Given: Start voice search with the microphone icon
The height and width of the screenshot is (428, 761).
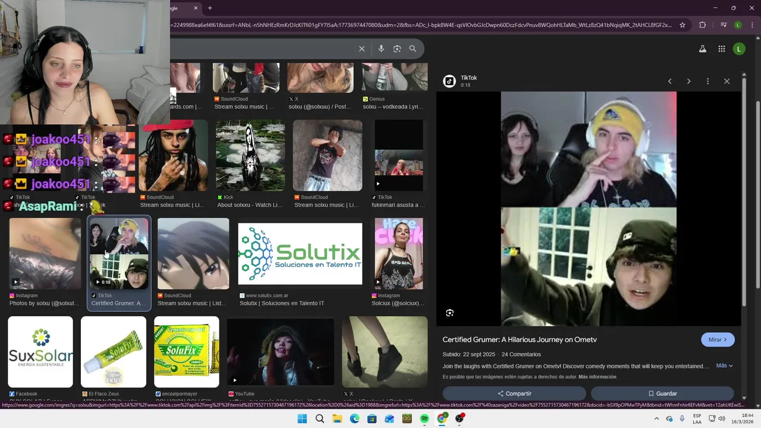Looking at the screenshot, I should [381, 49].
